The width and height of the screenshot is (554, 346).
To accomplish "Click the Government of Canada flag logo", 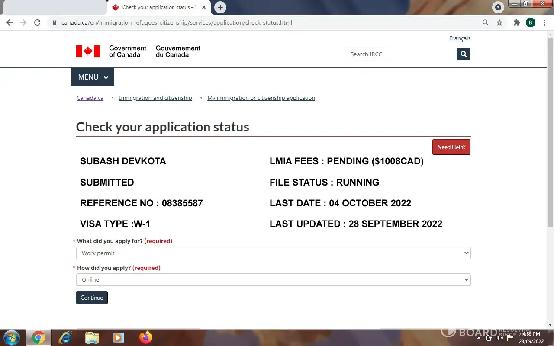I will click(88, 51).
